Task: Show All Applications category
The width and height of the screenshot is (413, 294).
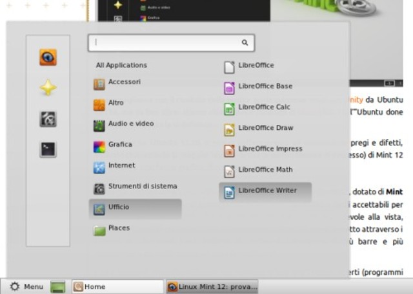Action: [x=121, y=65]
